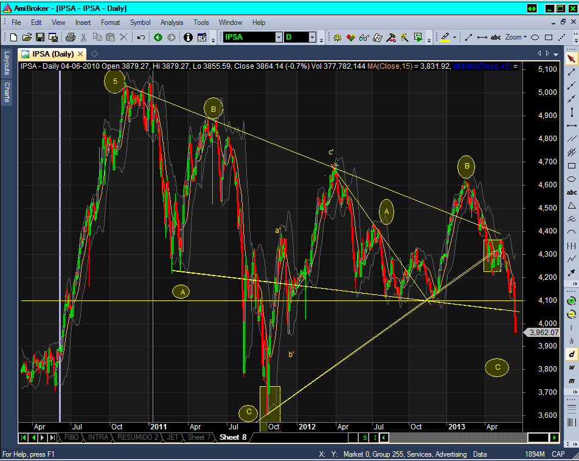This screenshot has height=461, width=579.
Task: Jump to first sheet with |◀ button
Action: point(23,438)
